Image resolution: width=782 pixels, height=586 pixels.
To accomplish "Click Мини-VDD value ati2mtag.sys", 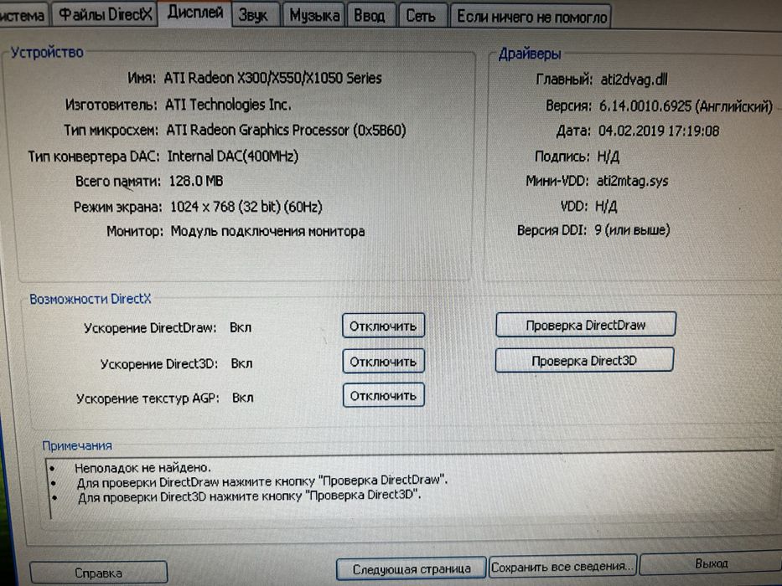I will (x=632, y=181).
